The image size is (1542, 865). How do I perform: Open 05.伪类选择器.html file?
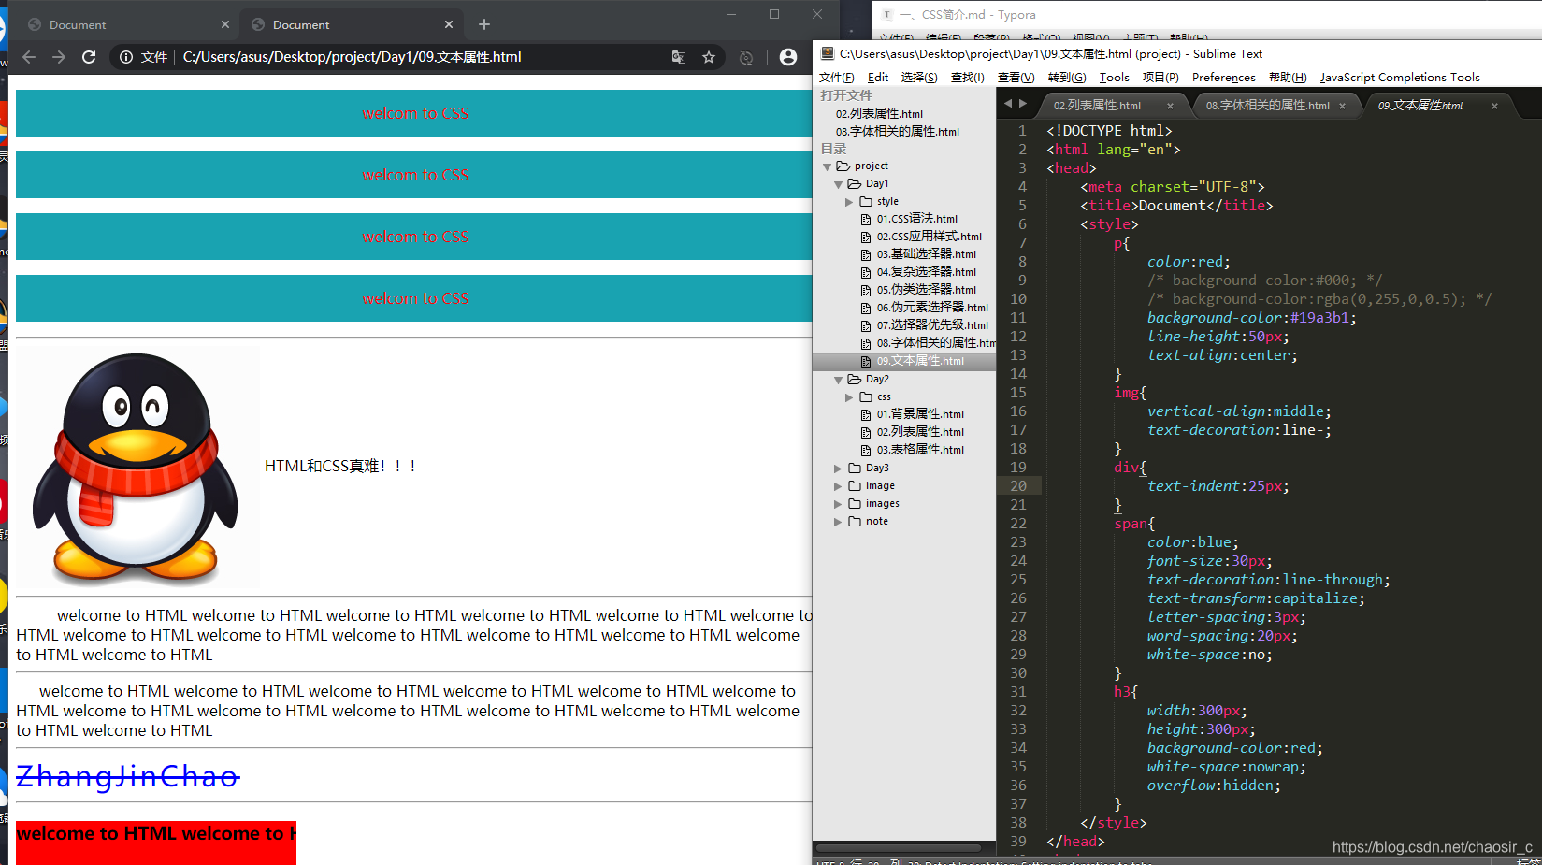click(926, 290)
